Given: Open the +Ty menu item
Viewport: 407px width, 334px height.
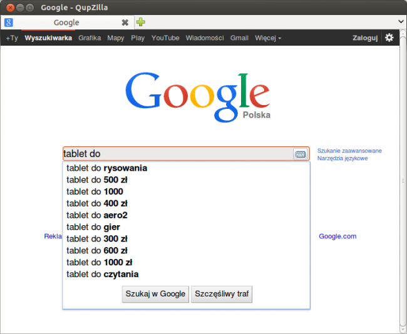Looking at the screenshot, I should coord(12,38).
